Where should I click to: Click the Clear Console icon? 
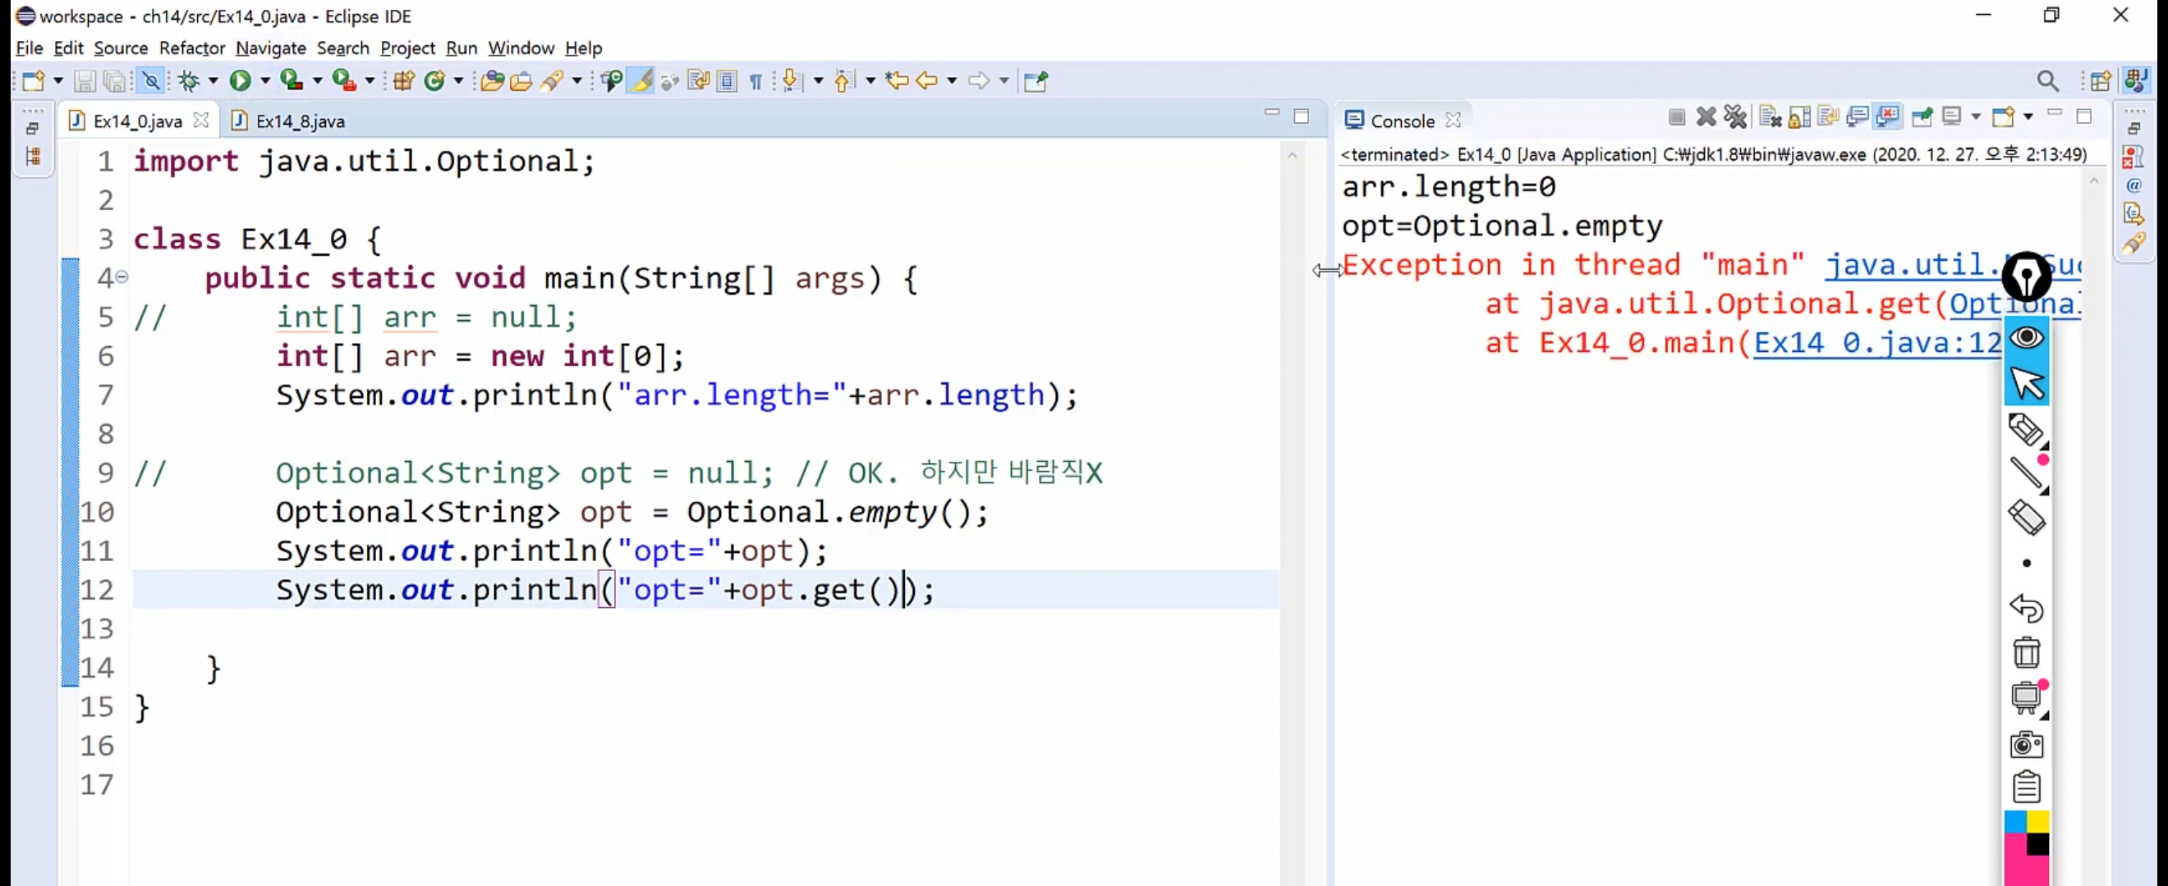[1770, 116]
